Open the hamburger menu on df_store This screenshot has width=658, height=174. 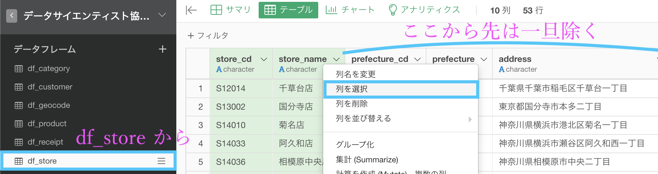162,161
